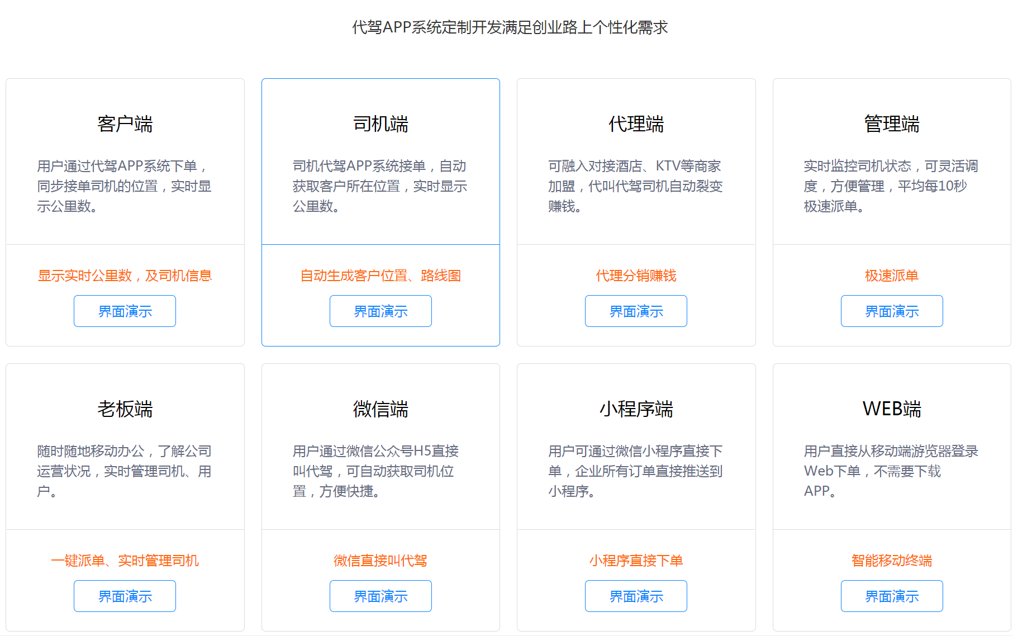1013x636 pixels.
Task: Click 界面演示 button in 代理端 card
Action: tap(636, 311)
